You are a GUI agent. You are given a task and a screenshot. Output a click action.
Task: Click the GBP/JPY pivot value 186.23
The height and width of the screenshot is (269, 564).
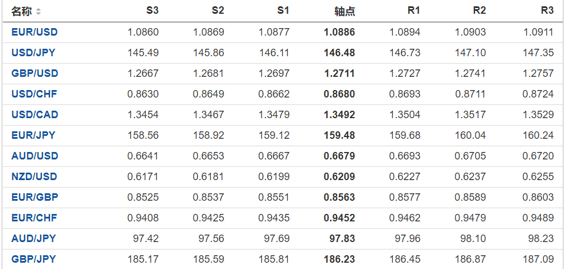(339, 259)
